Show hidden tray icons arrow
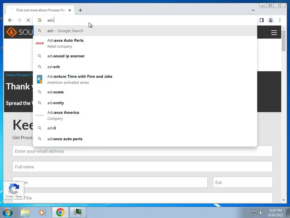The image size is (290, 218). (248, 213)
